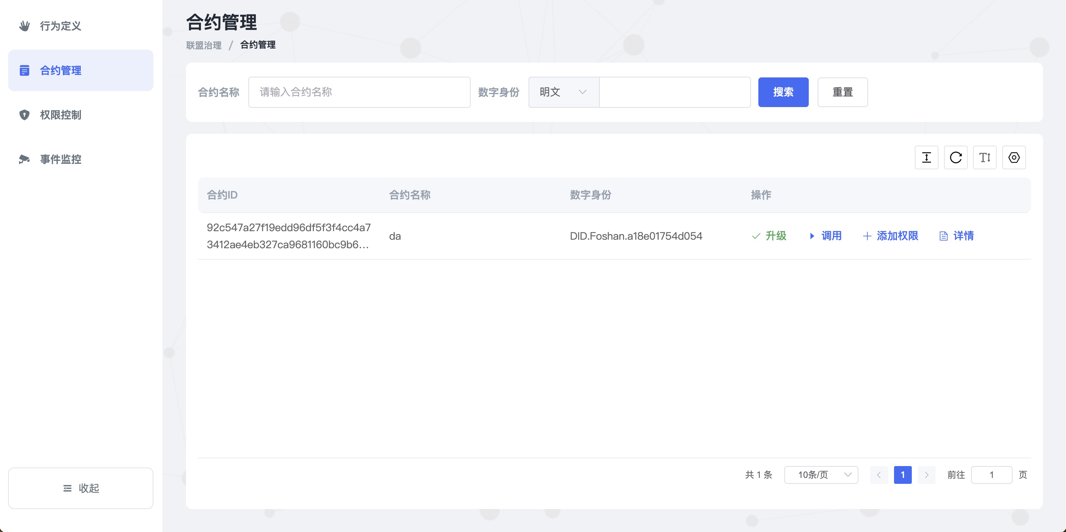Screen dimensions: 1066x532
Task: Expand the 明文 identity type dropdown
Action: pos(563,92)
